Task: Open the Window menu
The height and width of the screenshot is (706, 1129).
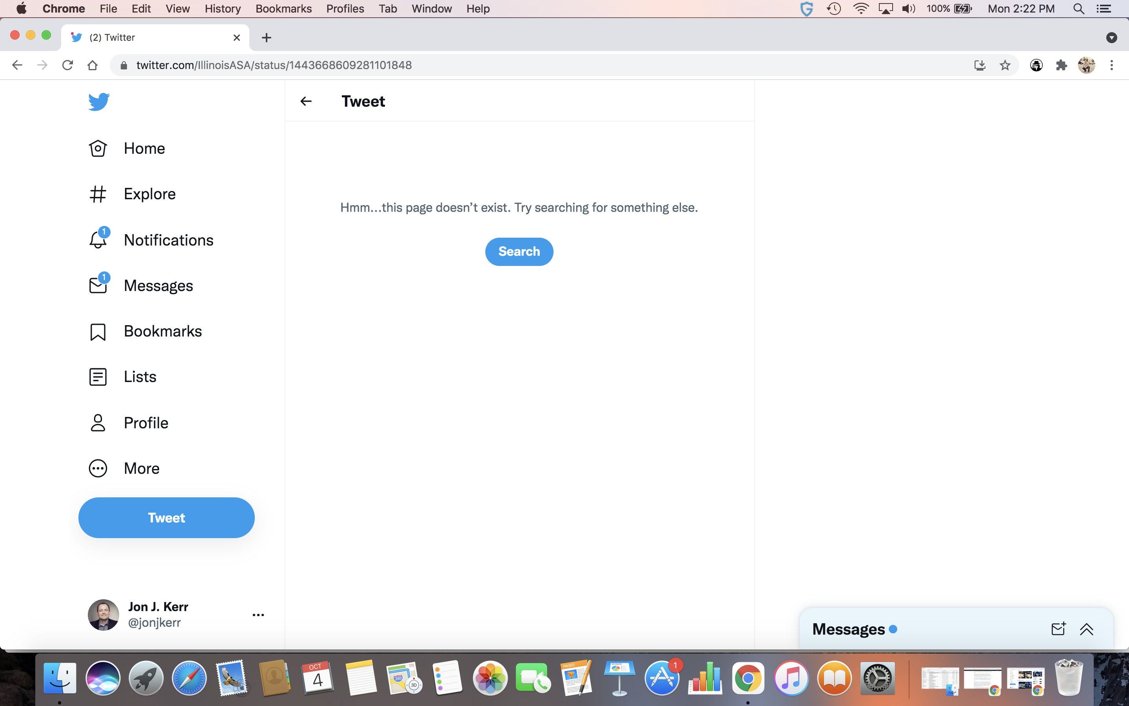Action: [432, 8]
